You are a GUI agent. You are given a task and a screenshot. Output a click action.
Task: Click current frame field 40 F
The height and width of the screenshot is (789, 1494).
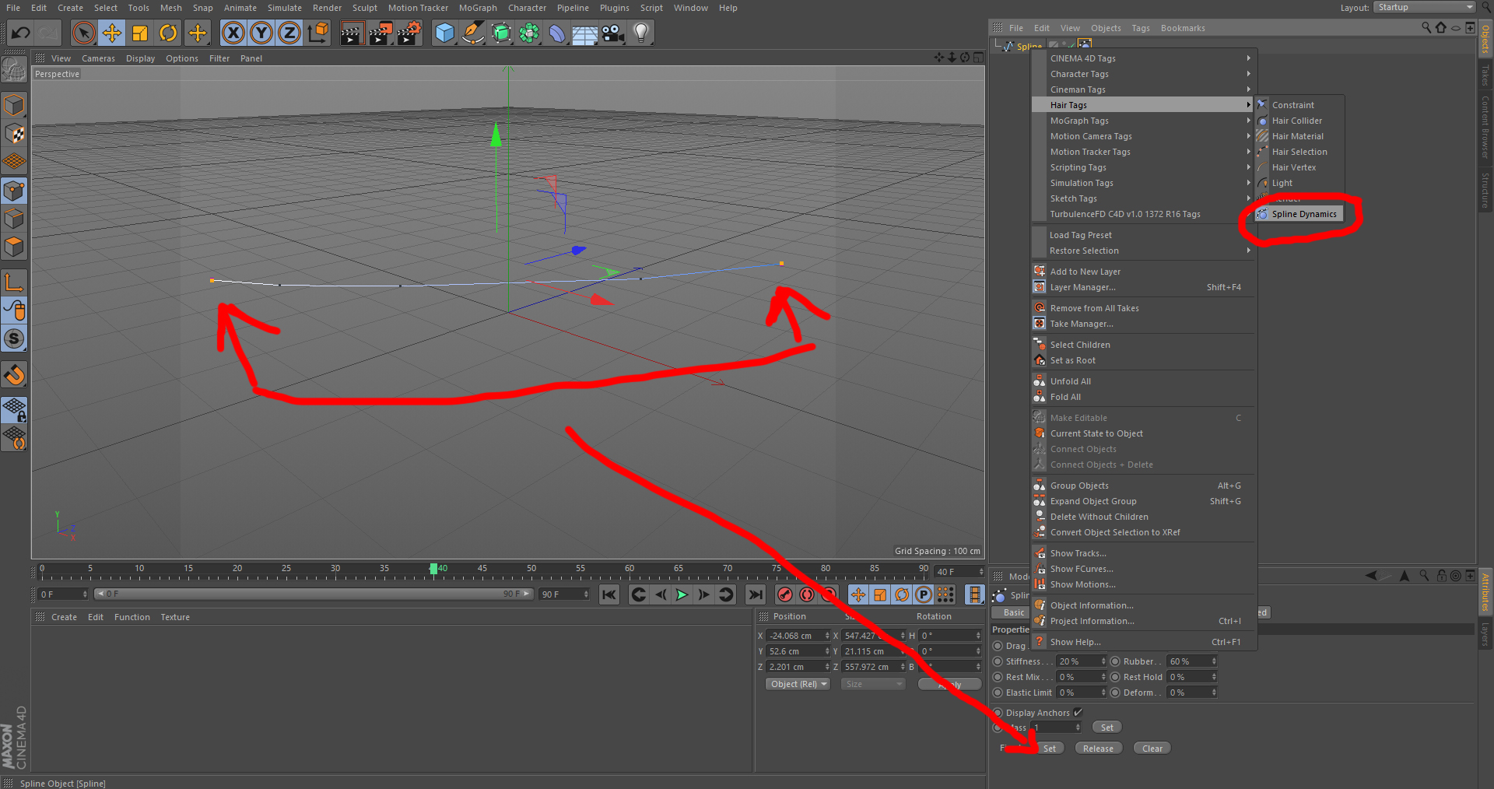coord(960,572)
